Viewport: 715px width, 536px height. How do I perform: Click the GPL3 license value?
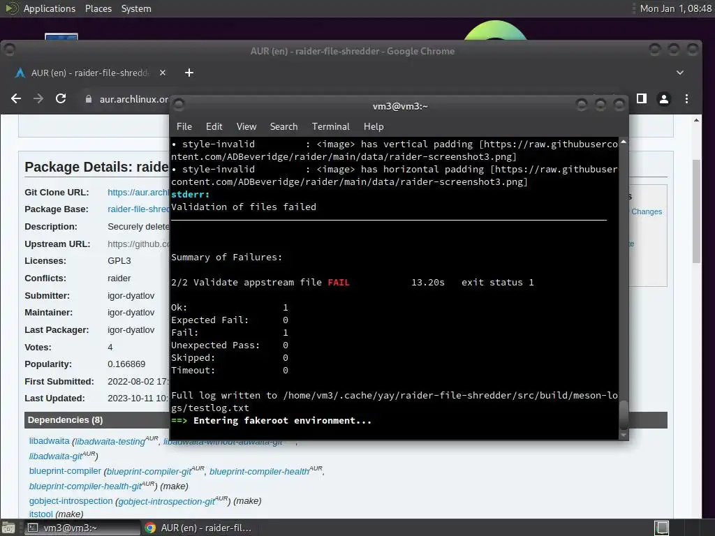pos(119,261)
